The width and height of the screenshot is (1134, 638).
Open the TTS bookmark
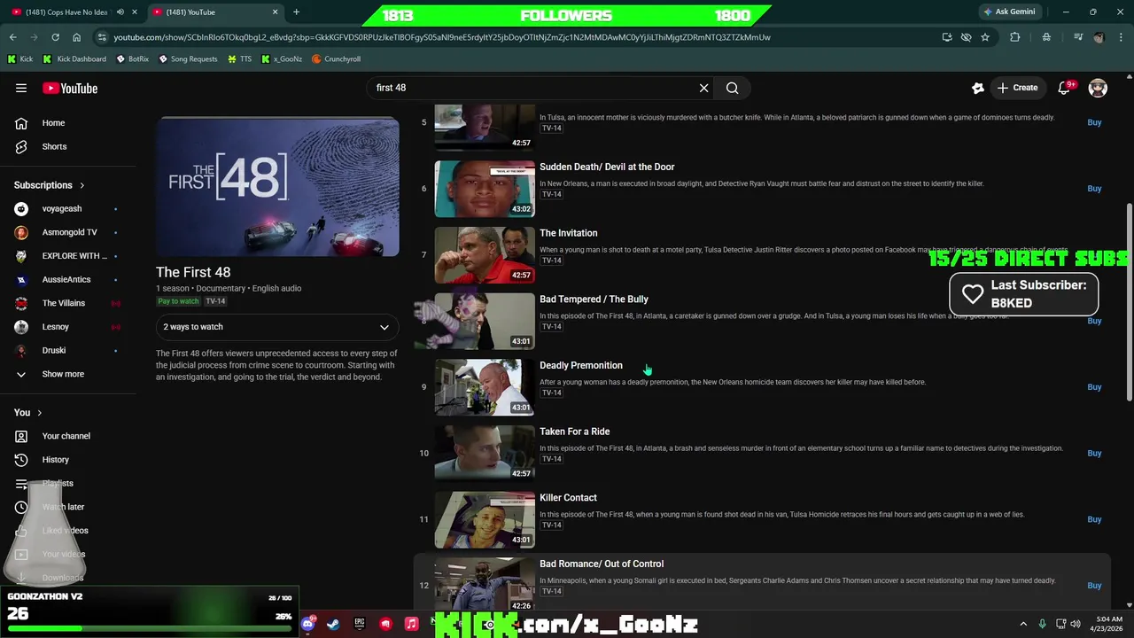239,59
